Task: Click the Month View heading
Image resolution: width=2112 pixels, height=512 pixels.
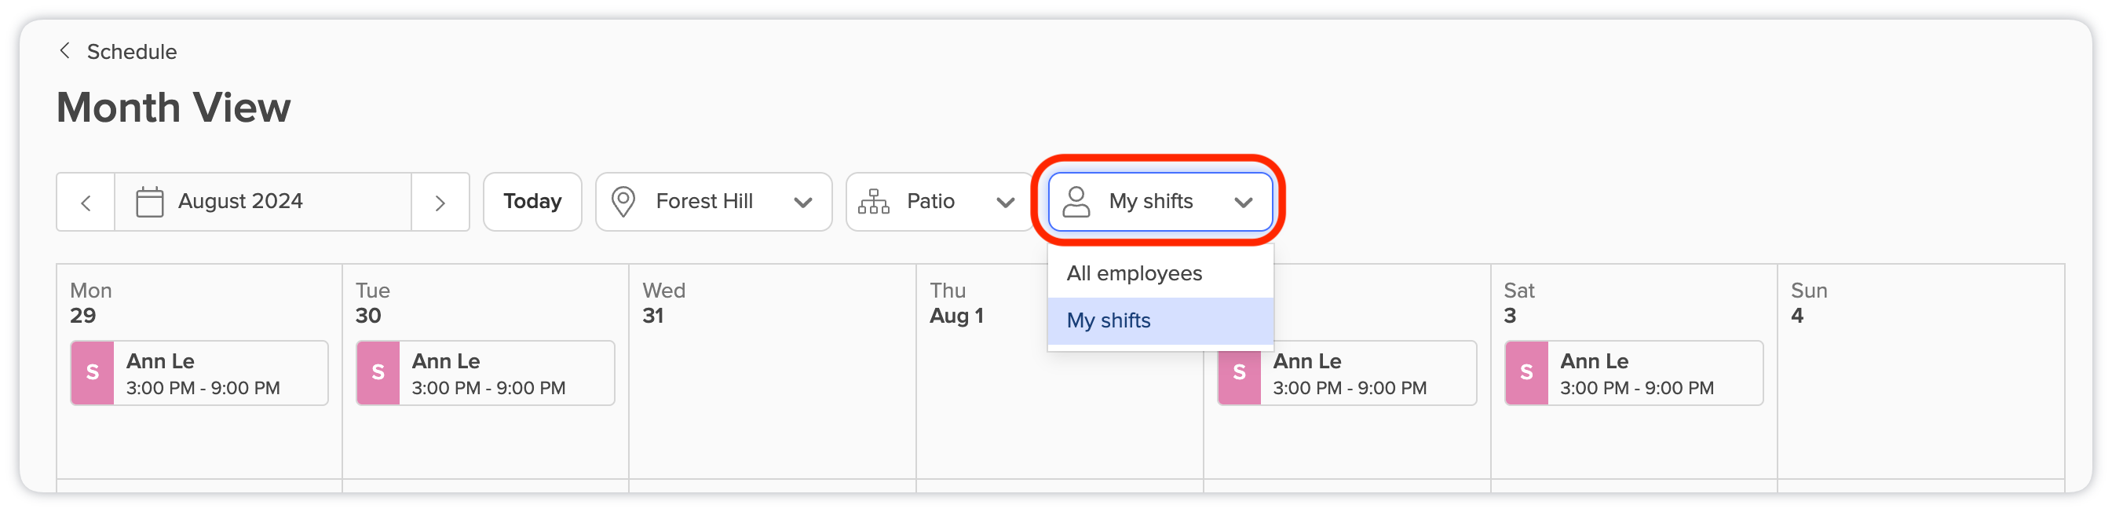Action: click(173, 108)
